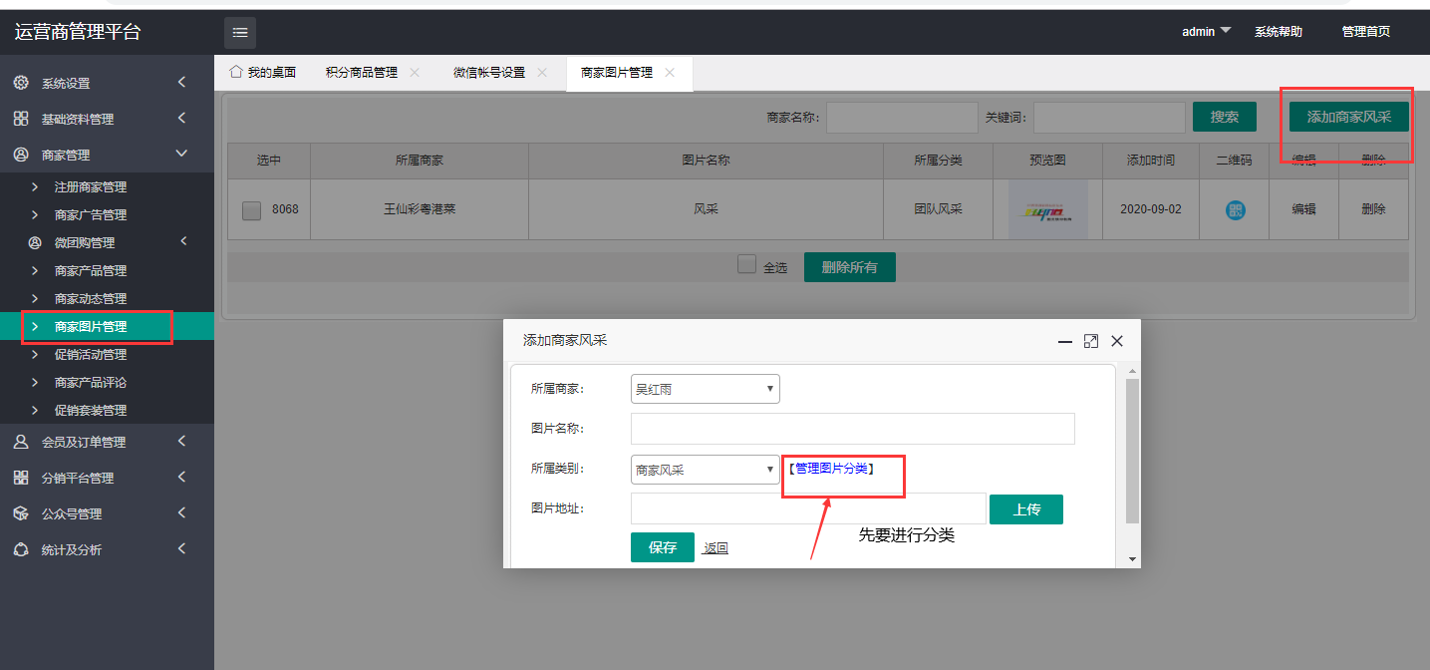The image size is (1430, 670).
Task: Click the 添加商家风采 button
Action: click(1348, 117)
